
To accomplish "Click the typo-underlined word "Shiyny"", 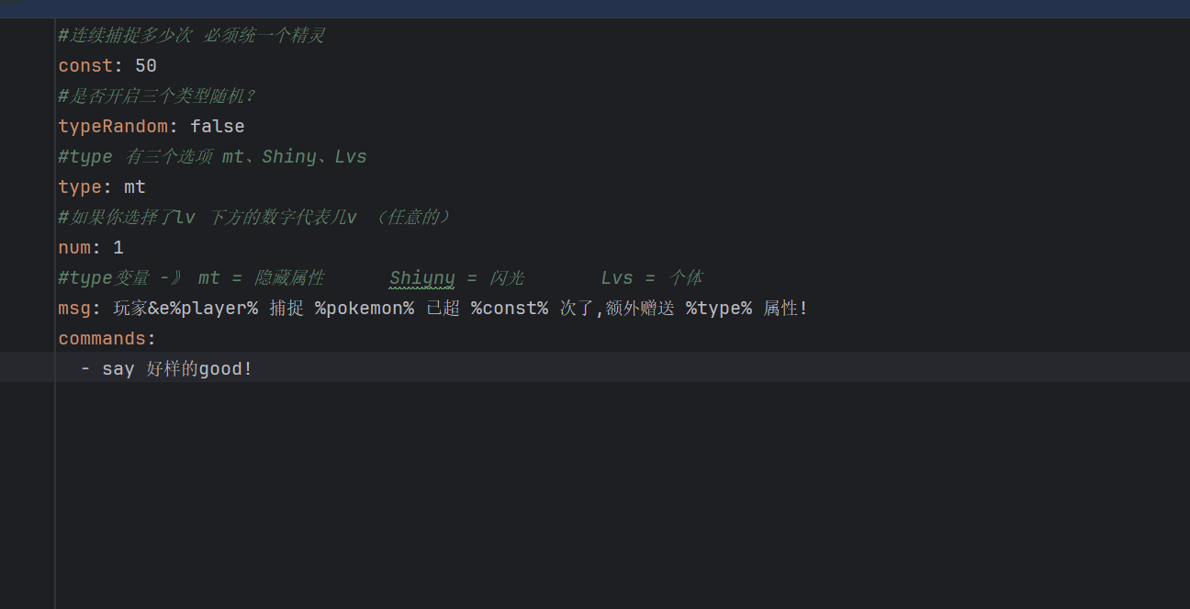I will click(x=422, y=278).
